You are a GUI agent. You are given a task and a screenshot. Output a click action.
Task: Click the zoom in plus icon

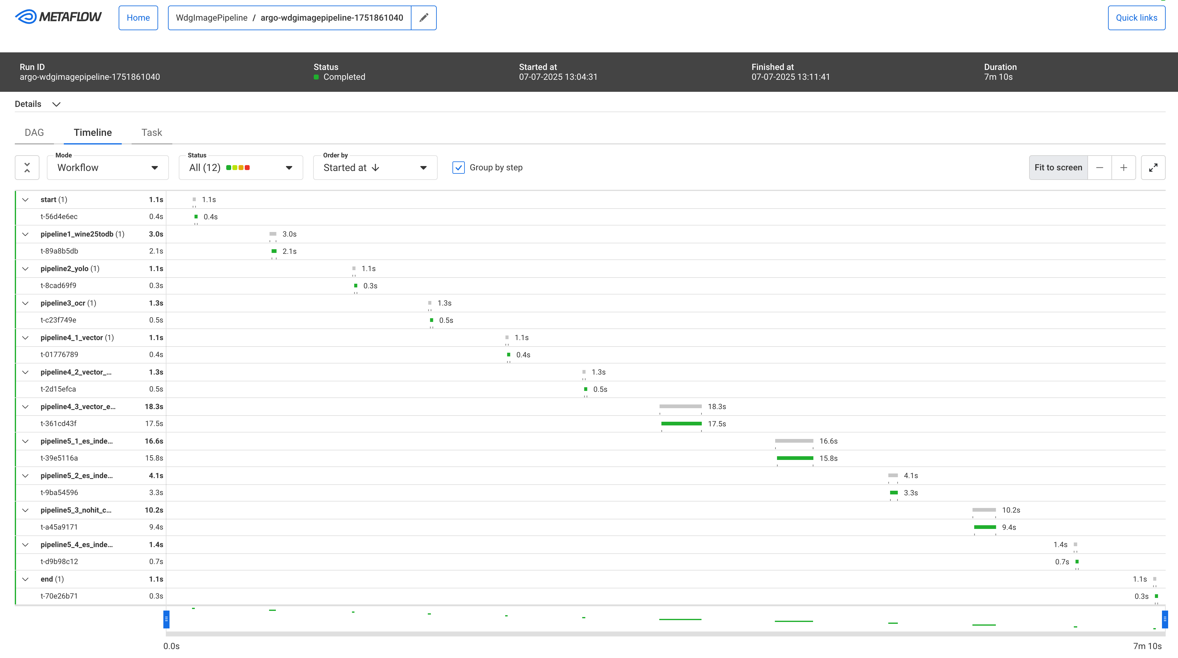[x=1123, y=168]
